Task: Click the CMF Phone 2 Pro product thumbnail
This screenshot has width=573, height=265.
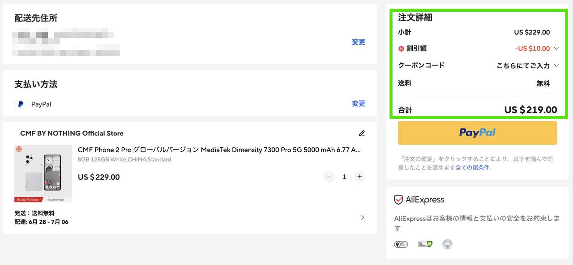Action: coord(43,174)
